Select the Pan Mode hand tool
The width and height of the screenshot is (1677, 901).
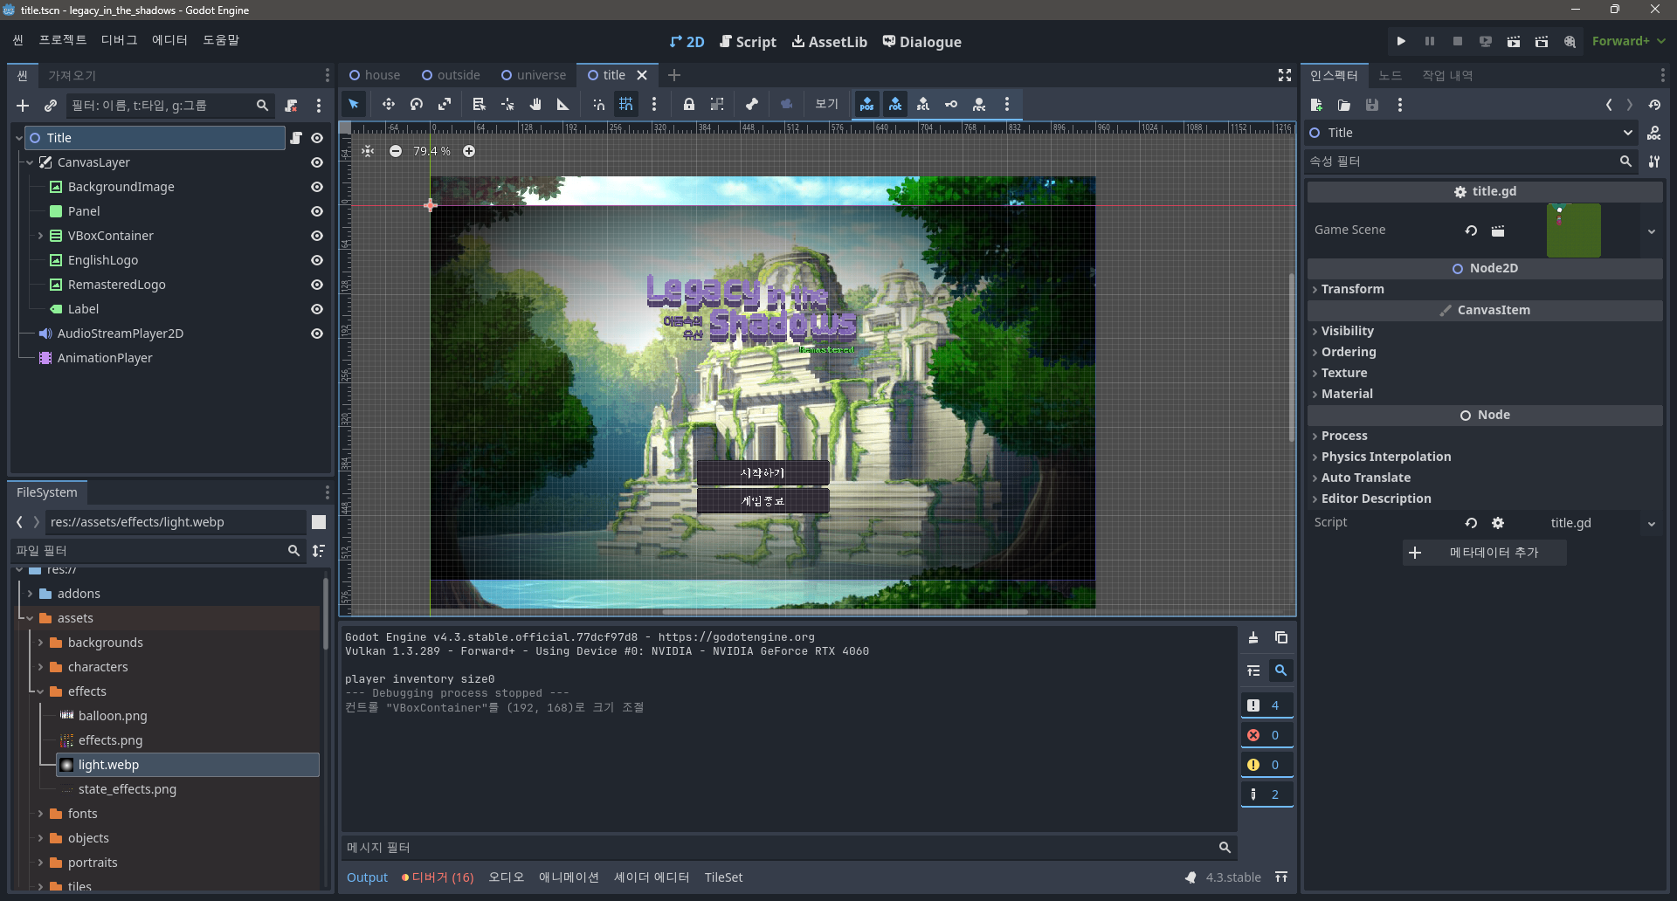535,104
